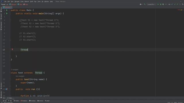This screenshot has width=184, height=103.
Task: Open the Code menu
Action: pyautogui.click(x=22, y=1)
